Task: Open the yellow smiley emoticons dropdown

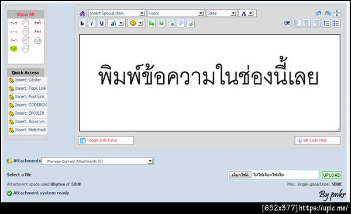Action: [136, 23]
